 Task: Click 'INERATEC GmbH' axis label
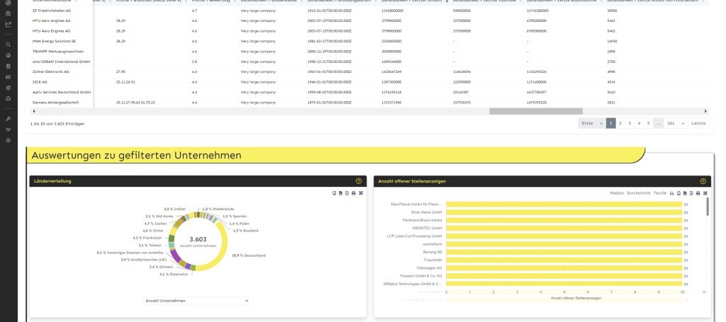(x=428, y=228)
